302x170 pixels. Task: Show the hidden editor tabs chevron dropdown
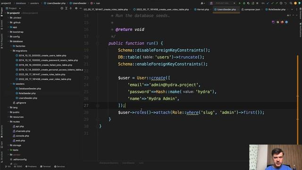[x=292, y=9]
